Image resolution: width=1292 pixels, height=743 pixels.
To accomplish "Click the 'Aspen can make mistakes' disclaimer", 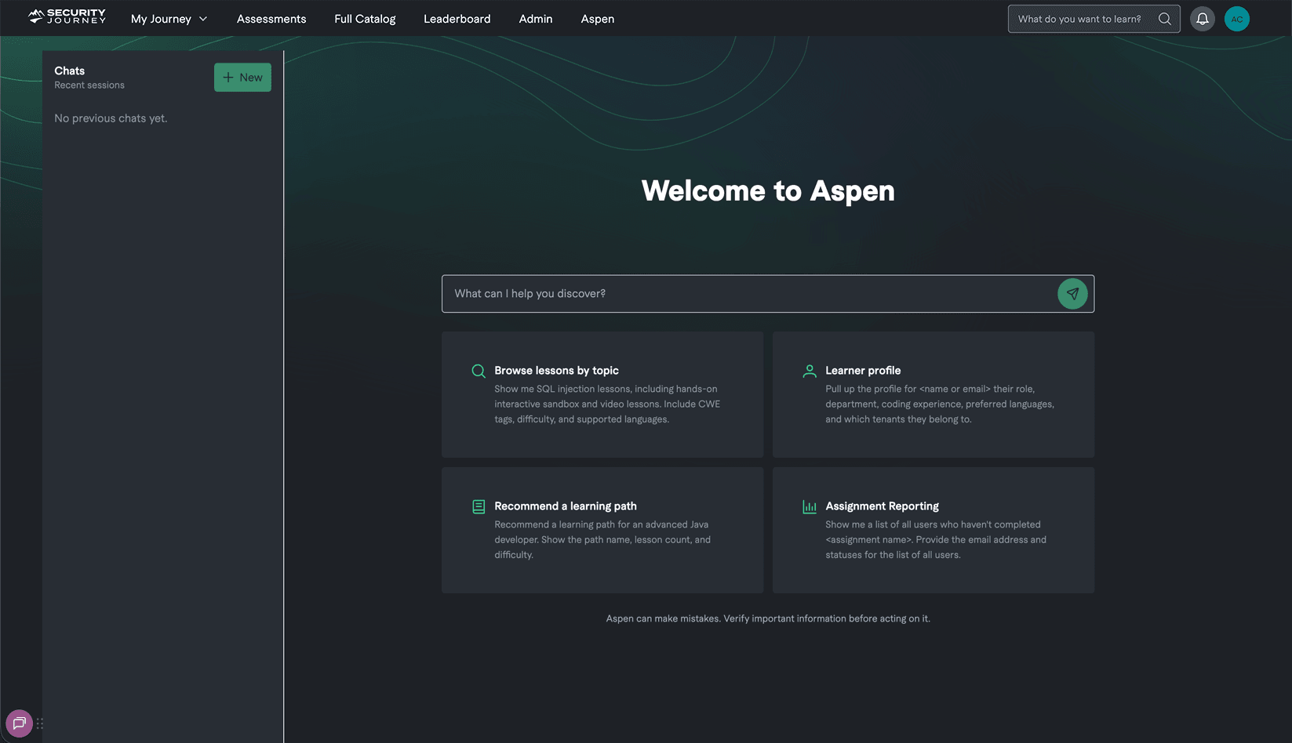I will pyautogui.click(x=768, y=618).
